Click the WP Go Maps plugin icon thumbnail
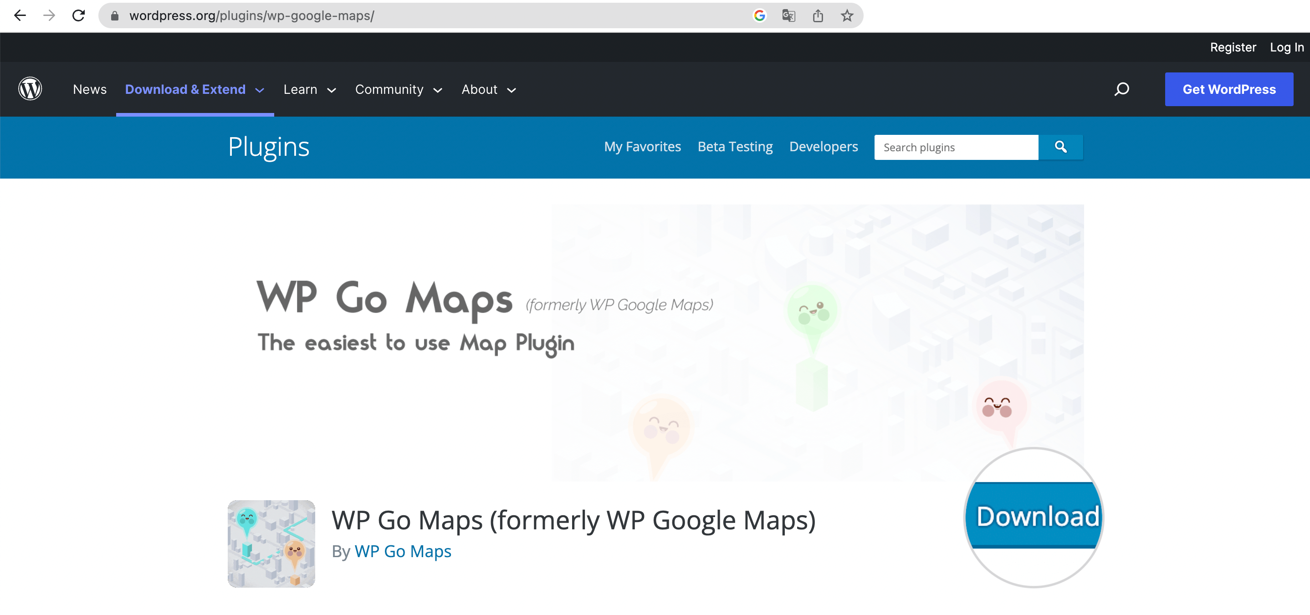This screenshot has height=615, width=1310. click(271, 543)
